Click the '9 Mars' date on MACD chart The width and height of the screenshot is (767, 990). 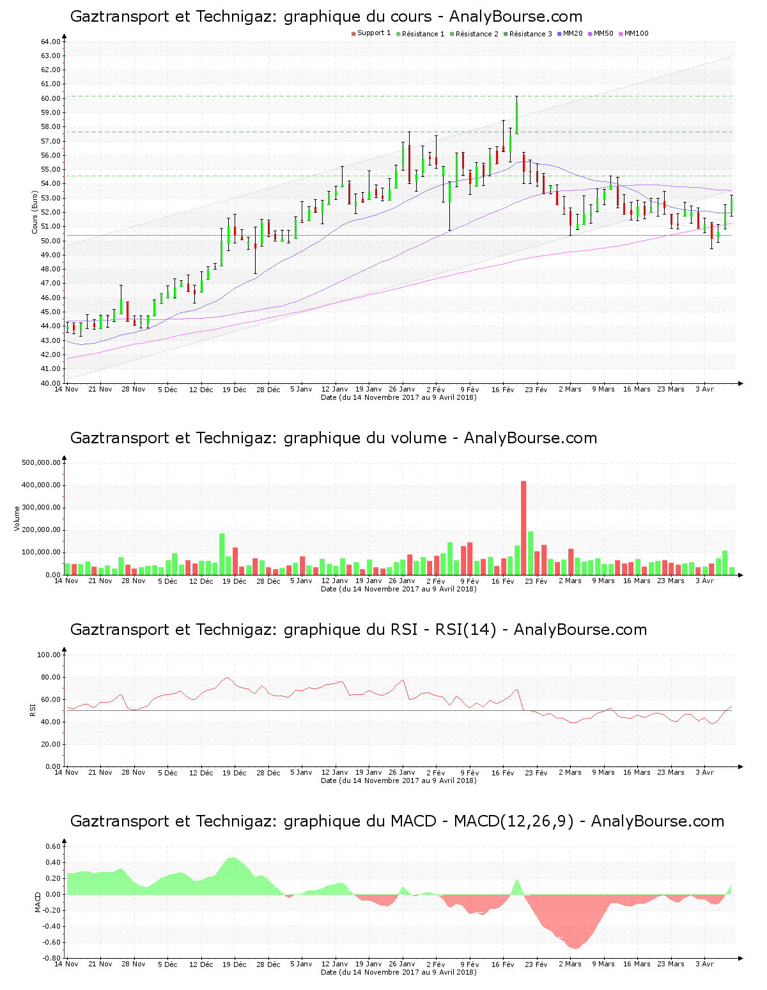click(603, 964)
